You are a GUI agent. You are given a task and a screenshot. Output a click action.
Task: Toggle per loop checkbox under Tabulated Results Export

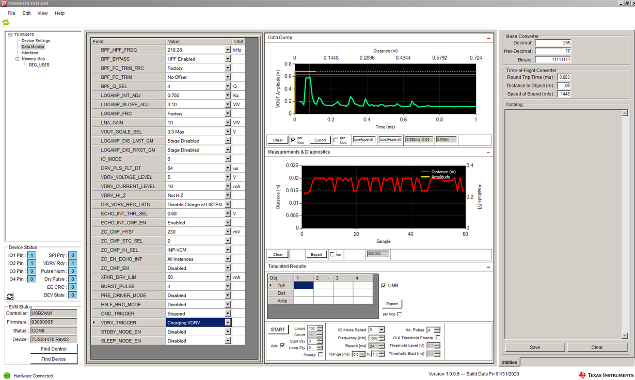(x=400, y=314)
